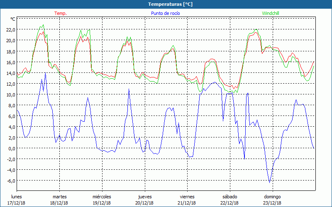Click the -2,0 y-axis value
This screenshot has width=332, height=207.
[11, 159]
